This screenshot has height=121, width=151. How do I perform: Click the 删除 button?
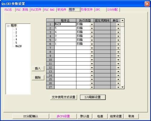pyautogui.click(x=38, y=78)
